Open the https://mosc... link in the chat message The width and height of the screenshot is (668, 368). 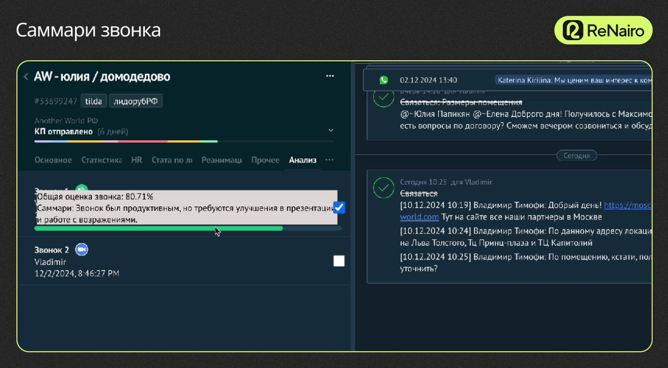pyautogui.click(x=627, y=205)
